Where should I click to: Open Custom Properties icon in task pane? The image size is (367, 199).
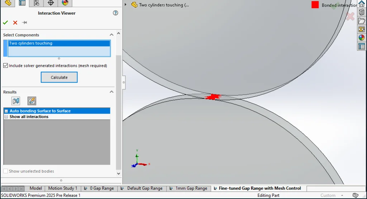pos(362,46)
